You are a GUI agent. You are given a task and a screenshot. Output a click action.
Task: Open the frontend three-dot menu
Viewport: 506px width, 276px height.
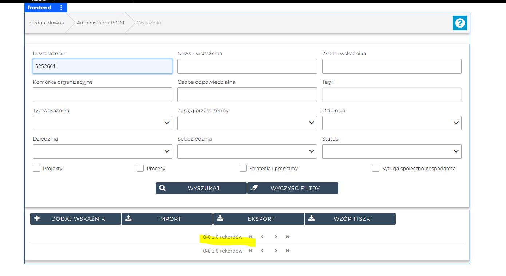click(61, 8)
